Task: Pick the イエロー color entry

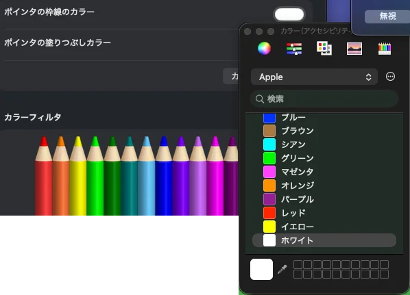Action: (x=324, y=227)
